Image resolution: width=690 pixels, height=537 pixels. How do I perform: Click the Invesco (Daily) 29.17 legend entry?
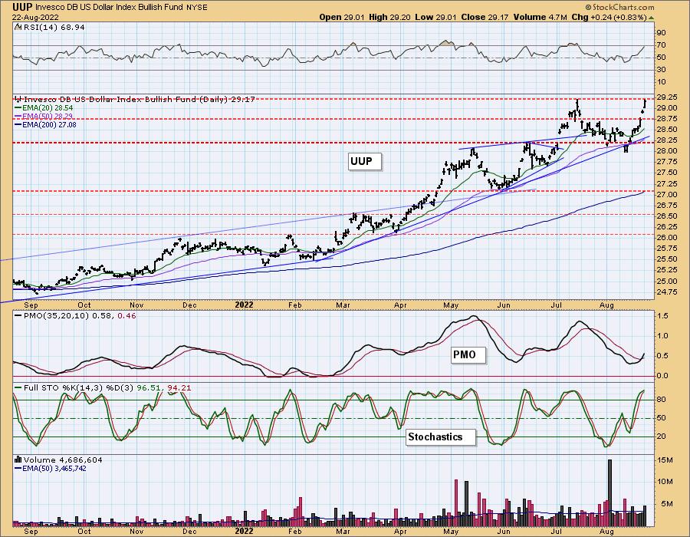pyautogui.click(x=140, y=100)
